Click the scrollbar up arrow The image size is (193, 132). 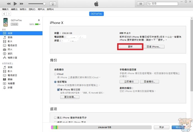tap(192, 18)
